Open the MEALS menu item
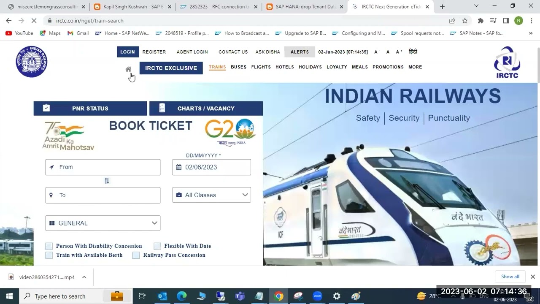The height and width of the screenshot is (304, 540). 360,67
